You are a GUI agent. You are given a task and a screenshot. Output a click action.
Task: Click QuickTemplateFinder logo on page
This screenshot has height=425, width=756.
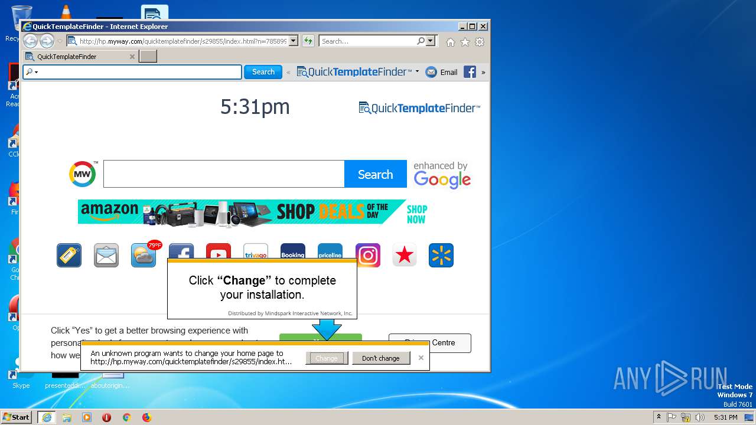coord(419,108)
